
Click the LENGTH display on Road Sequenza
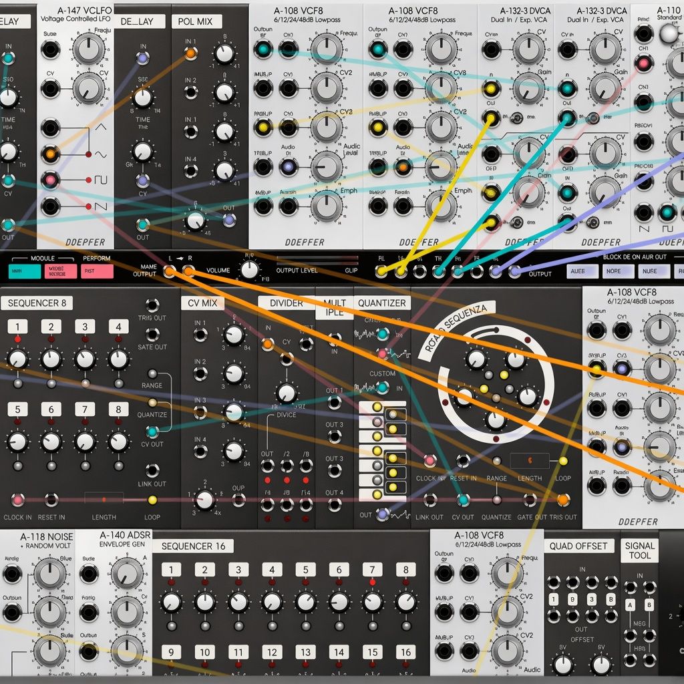click(x=530, y=460)
